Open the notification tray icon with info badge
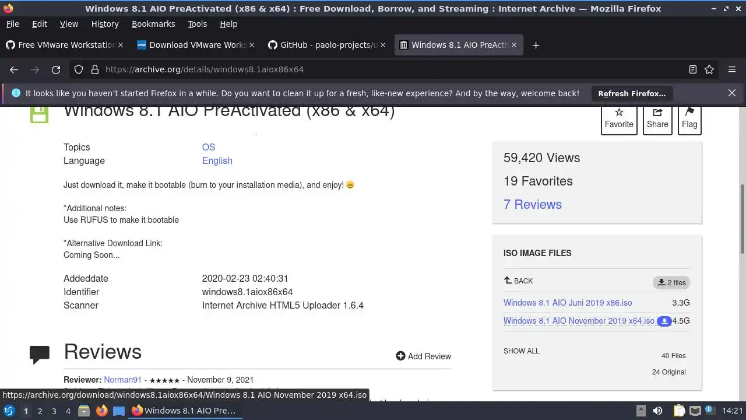 [711, 411]
